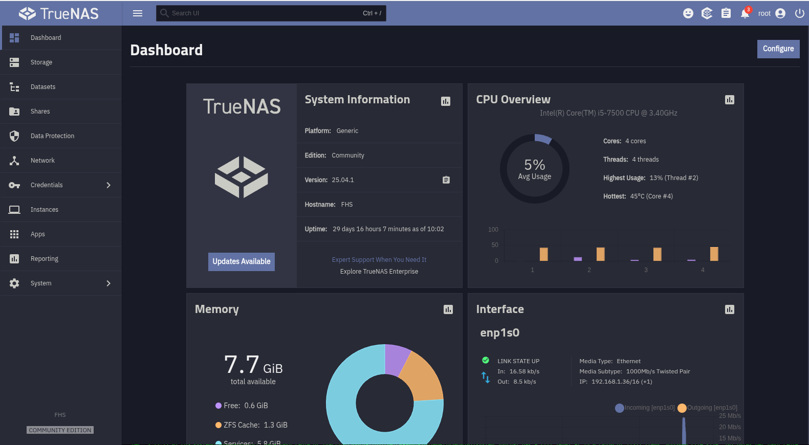Click the Updates Available button
Viewport: 809px width, 445px height.
[242, 261]
